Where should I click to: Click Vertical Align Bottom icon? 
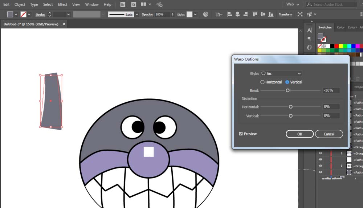coord(271,15)
